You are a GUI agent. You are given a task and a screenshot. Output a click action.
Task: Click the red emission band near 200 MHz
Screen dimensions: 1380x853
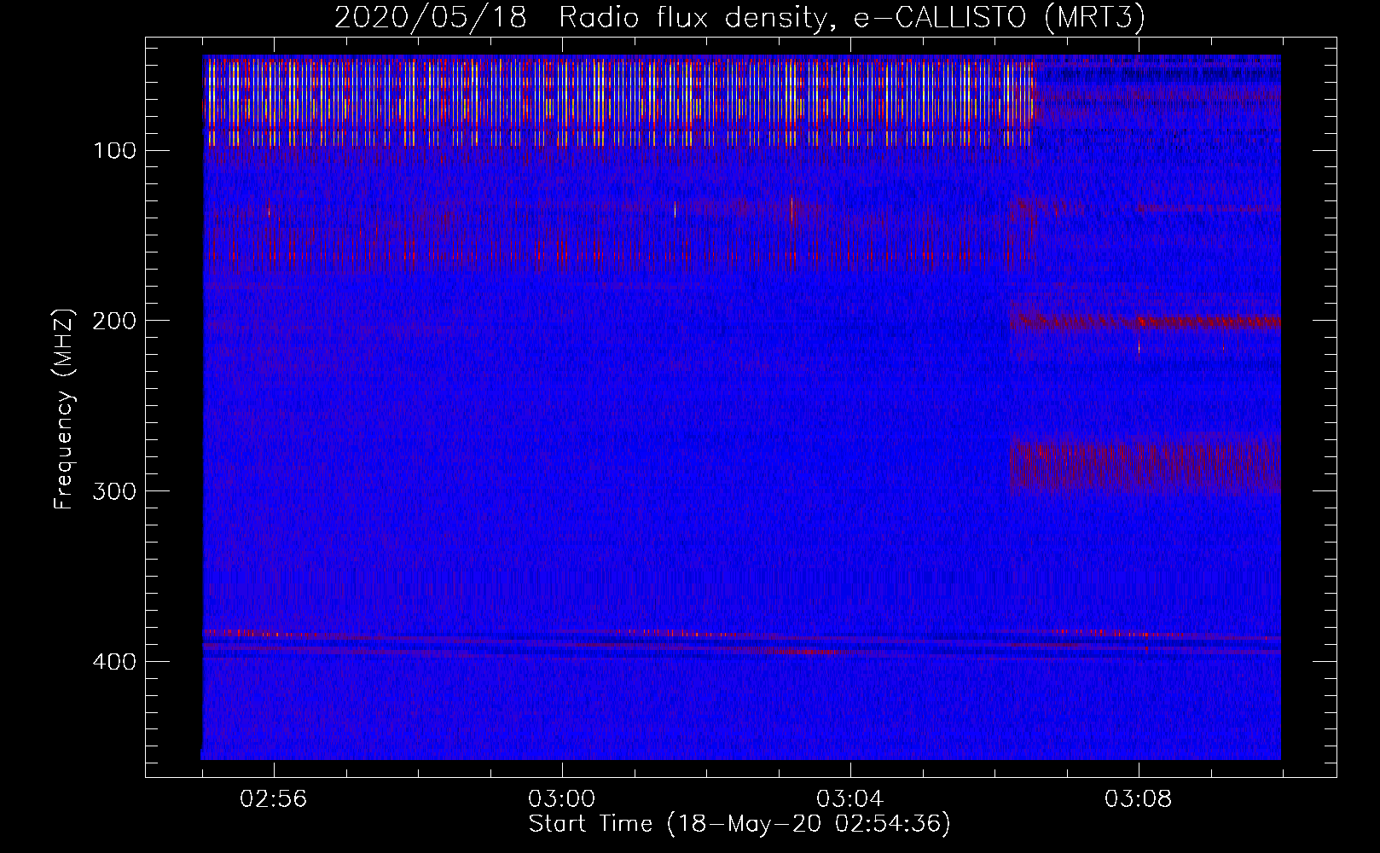(1194, 322)
